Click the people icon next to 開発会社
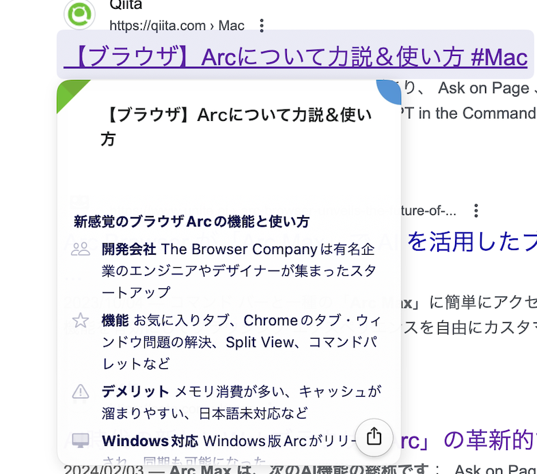Screen dimensions: 537x474 [81, 249]
